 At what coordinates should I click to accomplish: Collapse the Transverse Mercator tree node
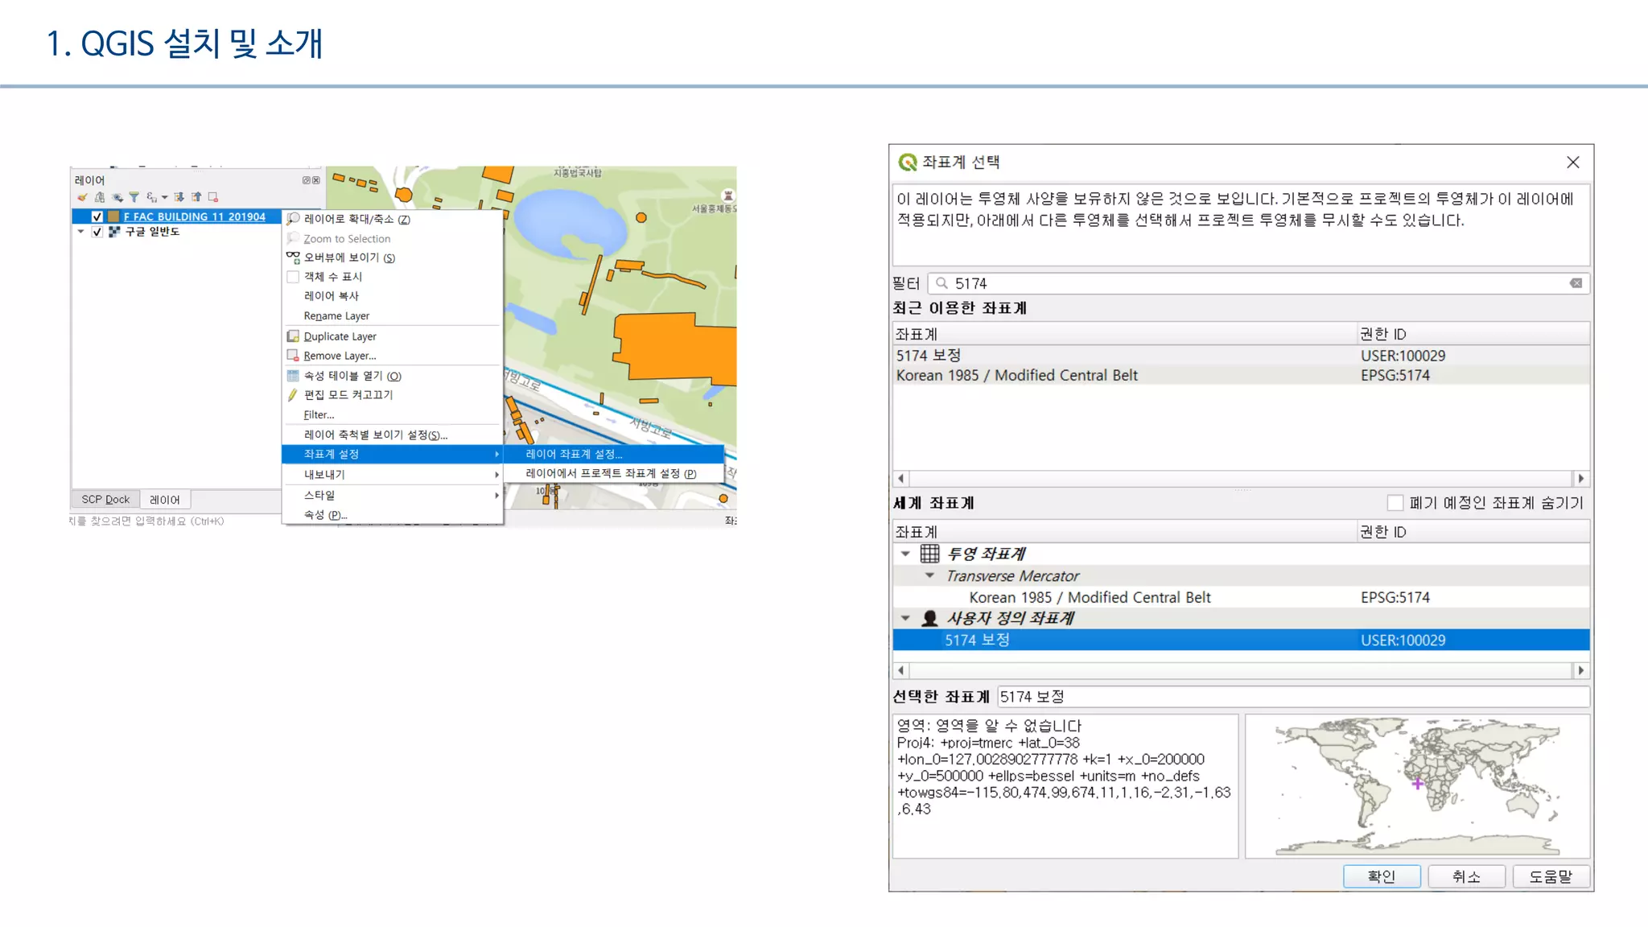click(x=930, y=575)
